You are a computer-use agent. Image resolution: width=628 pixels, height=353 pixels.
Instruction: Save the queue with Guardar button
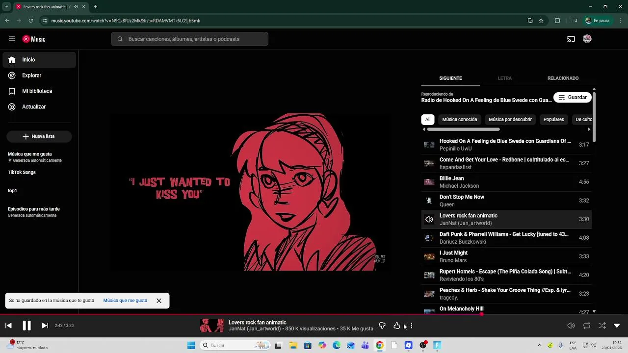[573, 98]
